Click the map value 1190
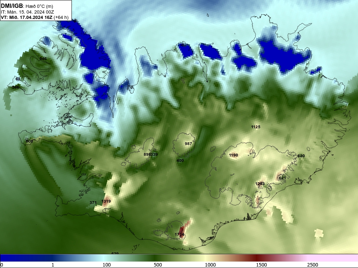 point(233,155)
